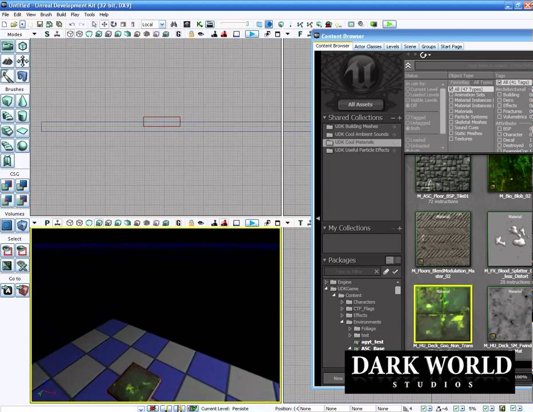
Task: Open the File menu
Action: point(5,15)
